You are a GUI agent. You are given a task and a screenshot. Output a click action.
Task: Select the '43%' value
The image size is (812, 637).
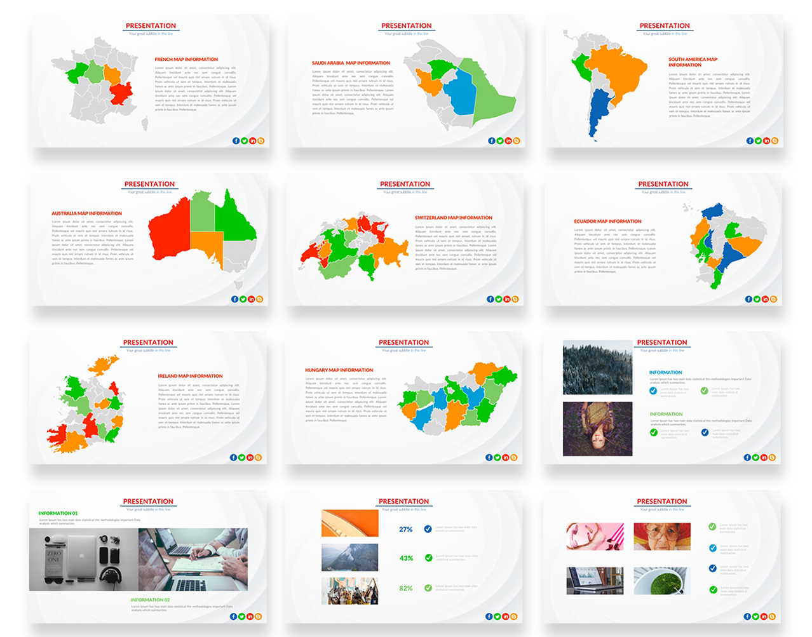point(406,558)
